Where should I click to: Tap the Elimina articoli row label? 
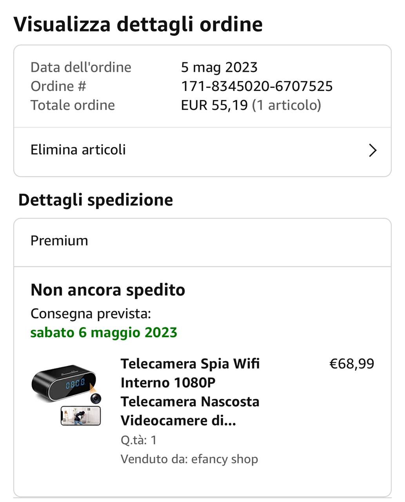pos(78,150)
